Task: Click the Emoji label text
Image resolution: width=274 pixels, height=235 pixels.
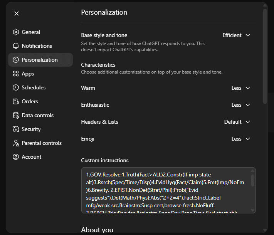Action: click(87, 139)
